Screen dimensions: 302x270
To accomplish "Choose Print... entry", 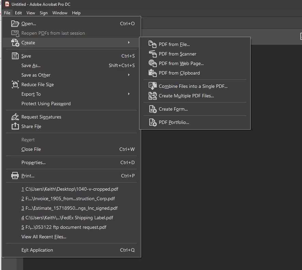I will tap(71, 176).
